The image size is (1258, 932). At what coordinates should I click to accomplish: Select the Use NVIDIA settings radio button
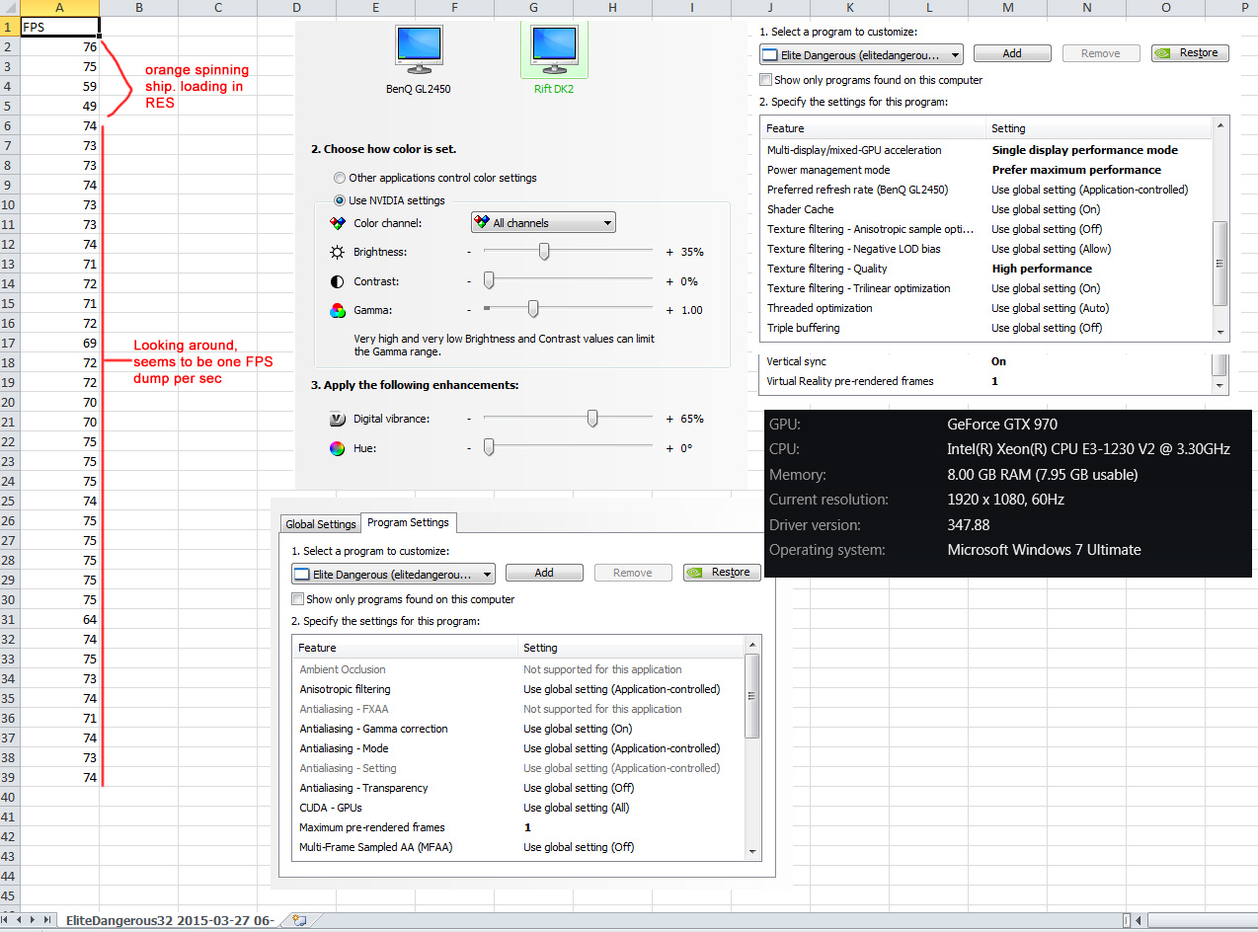coord(341,200)
